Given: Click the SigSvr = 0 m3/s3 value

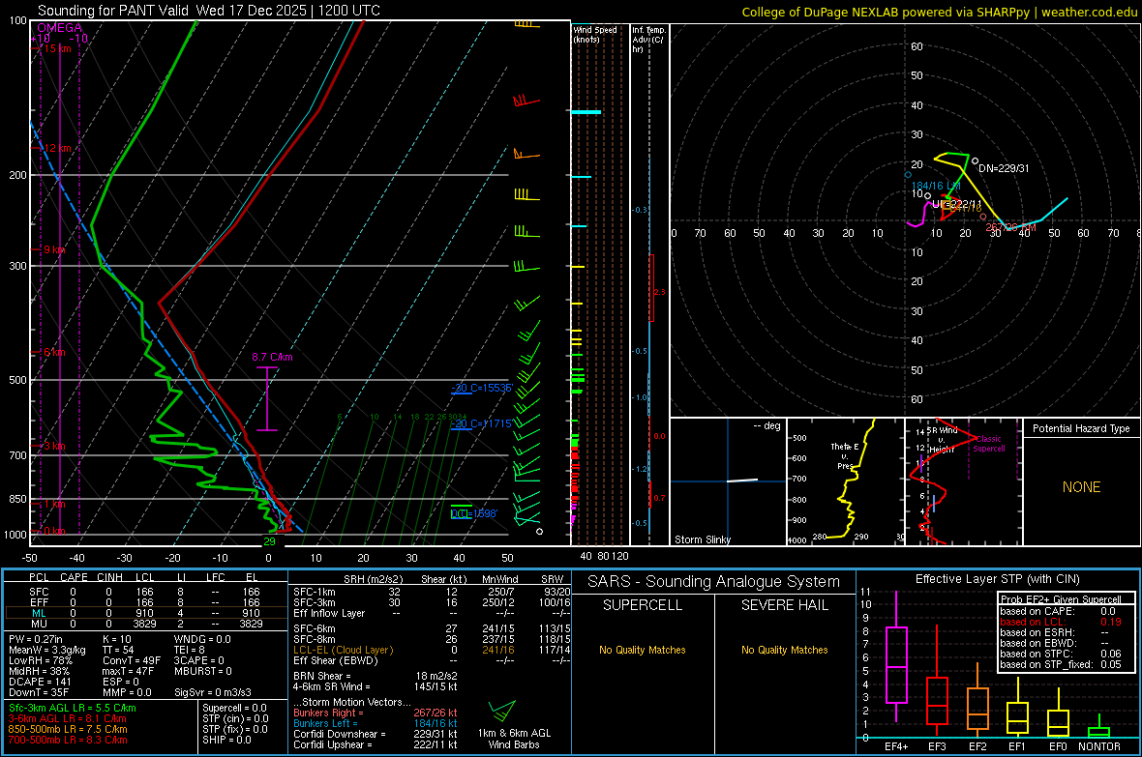Looking at the screenshot, I should [x=213, y=692].
